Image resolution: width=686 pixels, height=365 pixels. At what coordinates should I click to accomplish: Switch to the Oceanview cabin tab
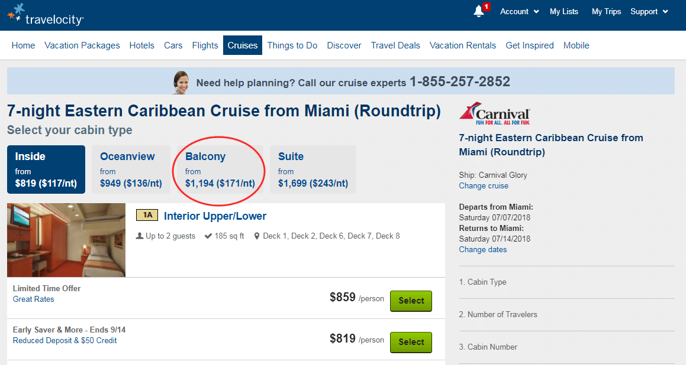[131, 170]
